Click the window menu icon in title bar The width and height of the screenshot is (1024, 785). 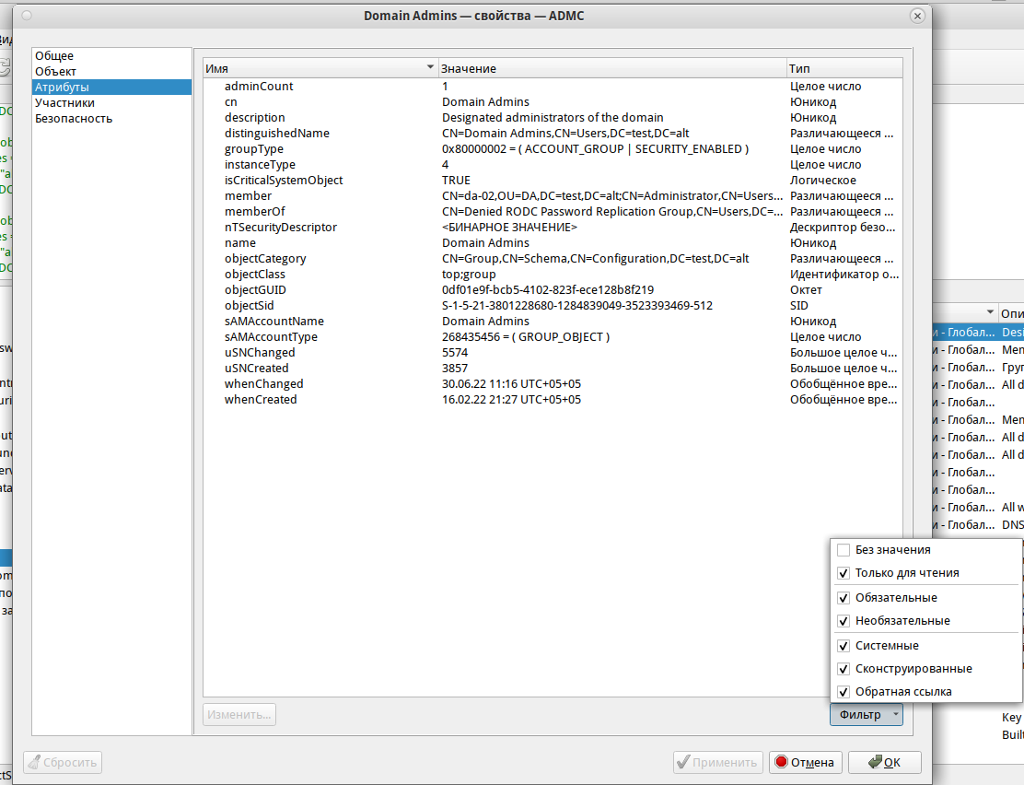[x=25, y=16]
